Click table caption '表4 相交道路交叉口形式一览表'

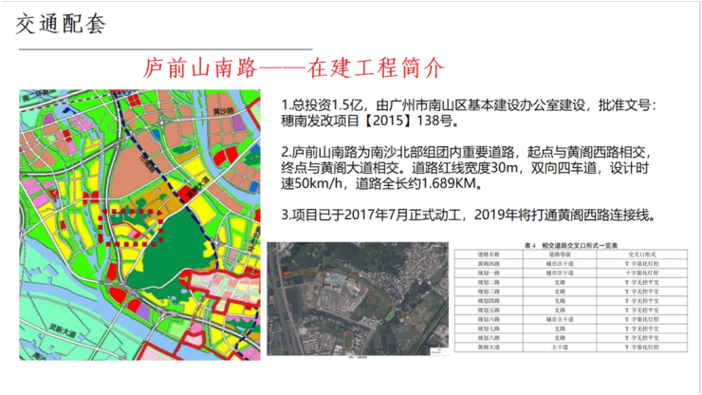(x=571, y=246)
